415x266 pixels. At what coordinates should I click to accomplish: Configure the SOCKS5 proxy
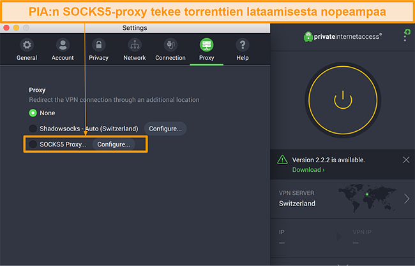(113, 144)
